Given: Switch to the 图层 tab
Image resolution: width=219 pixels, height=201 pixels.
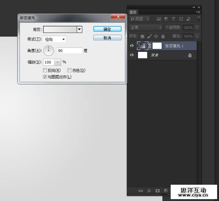Looking at the screenshot, I should 133,12.
